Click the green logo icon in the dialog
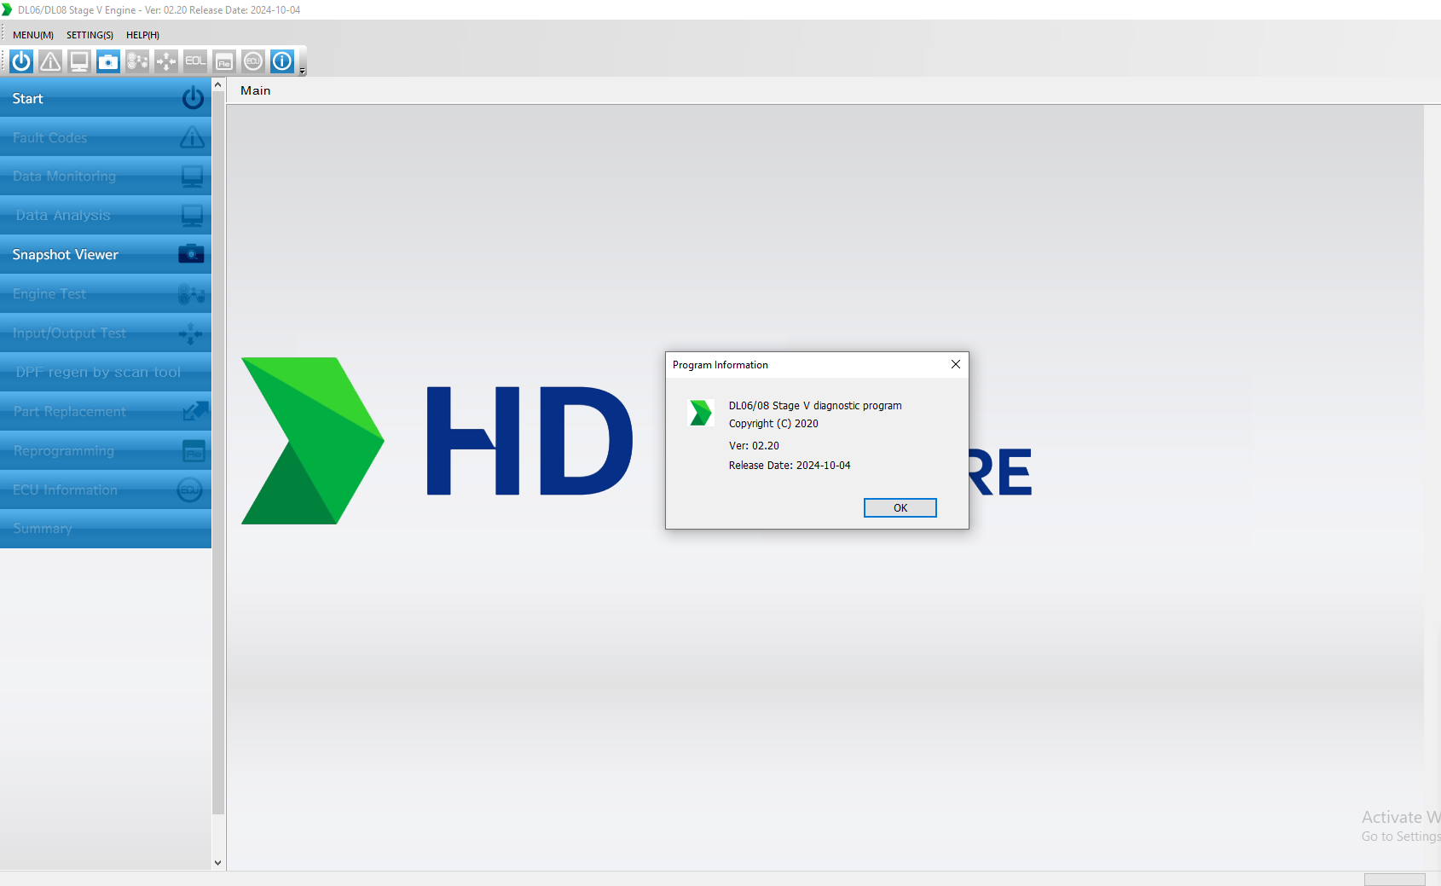Viewport: 1441px width, 886px height. [701, 413]
